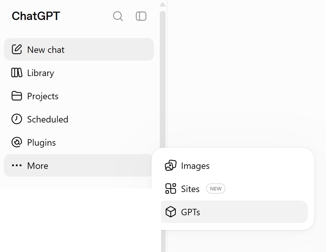The height and width of the screenshot is (252, 326).
Task: Click the Library books icon
Action: coord(17,73)
